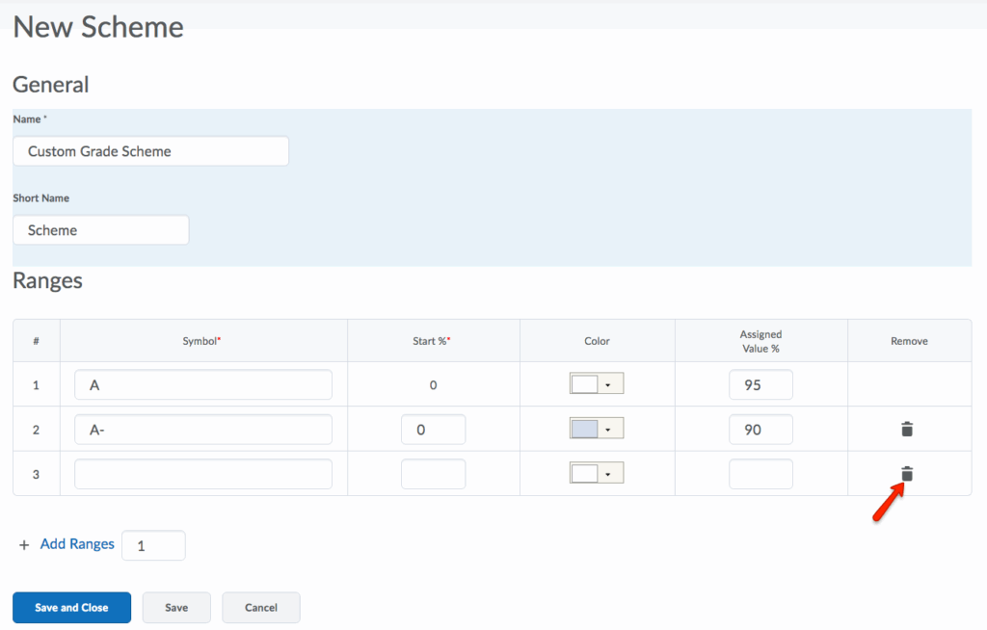Select the Start % field in row 2
The width and height of the screenshot is (987, 630).
pyautogui.click(x=433, y=430)
